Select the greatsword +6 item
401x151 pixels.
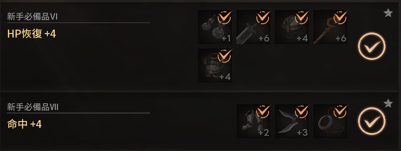click(x=253, y=27)
